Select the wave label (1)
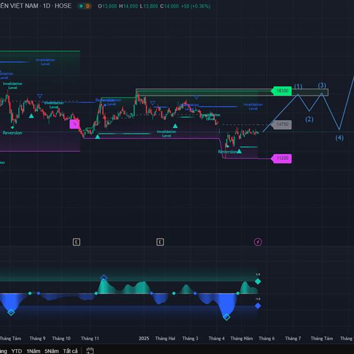Screen dimensions: 354x354 click(298, 87)
